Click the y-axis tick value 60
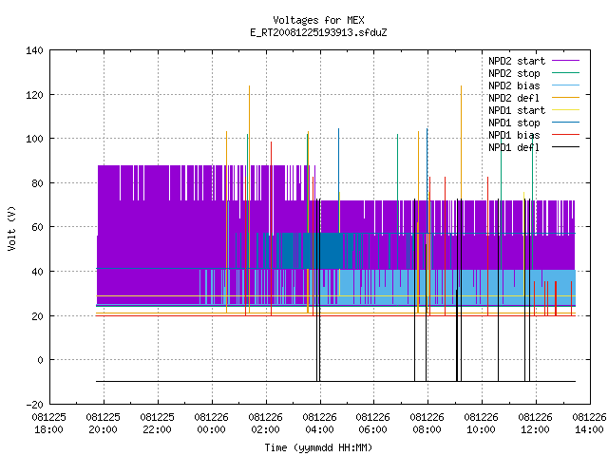This screenshot has width=608, height=456. click(37, 227)
